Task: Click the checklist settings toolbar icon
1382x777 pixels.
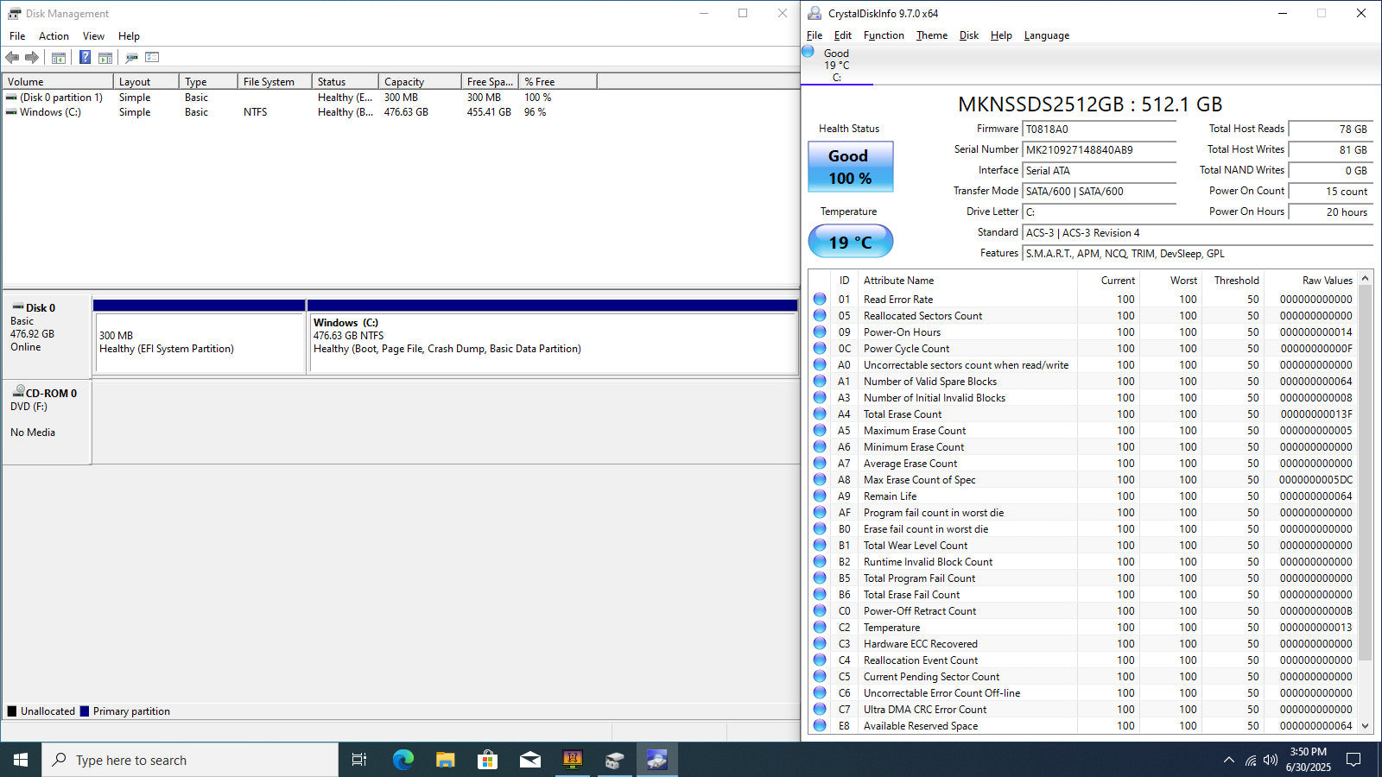Action: pos(152,58)
